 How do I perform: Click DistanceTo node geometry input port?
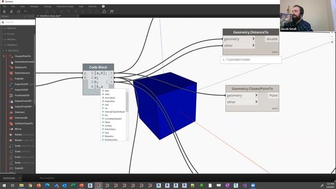(x=239, y=39)
